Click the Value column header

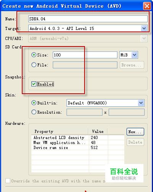[98, 131]
